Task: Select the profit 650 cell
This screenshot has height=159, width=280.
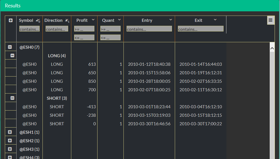Action: [x=84, y=73]
